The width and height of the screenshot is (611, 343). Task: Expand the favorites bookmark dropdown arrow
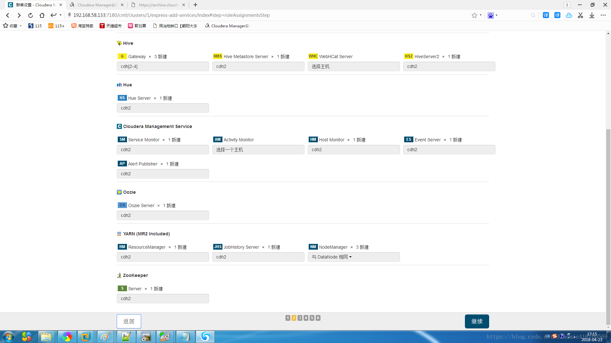click(21, 26)
